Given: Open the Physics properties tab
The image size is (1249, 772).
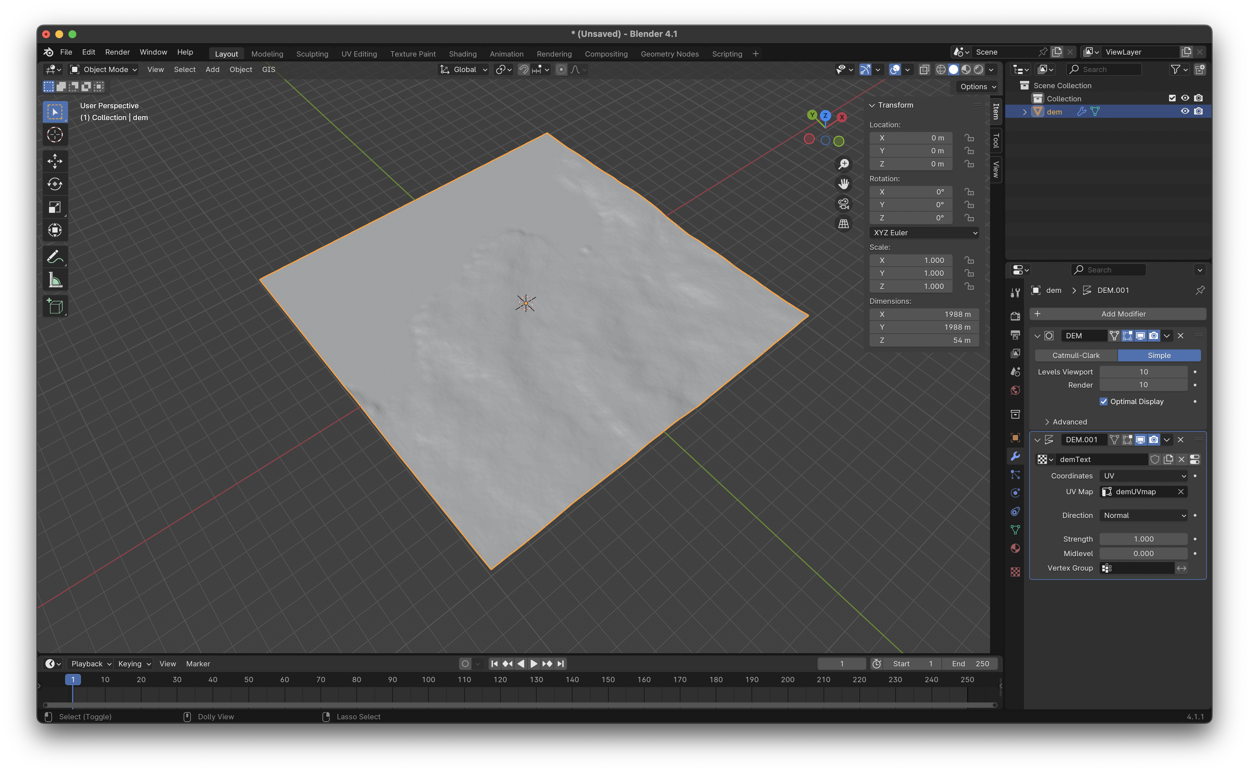Looking at the screenshot, I should point(1015,493).
